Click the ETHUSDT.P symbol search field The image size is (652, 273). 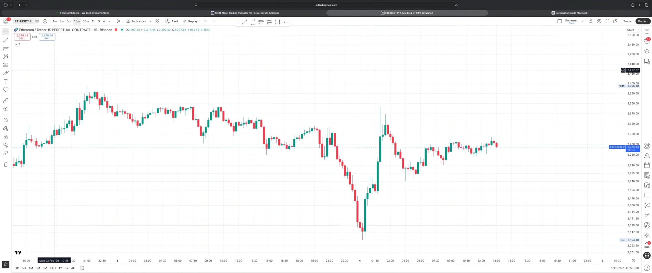[23, 21]
